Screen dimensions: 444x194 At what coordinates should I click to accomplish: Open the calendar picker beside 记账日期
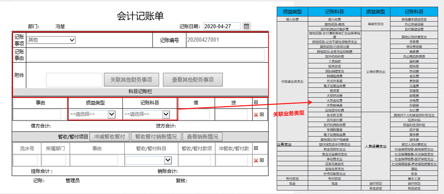point(246,26)
